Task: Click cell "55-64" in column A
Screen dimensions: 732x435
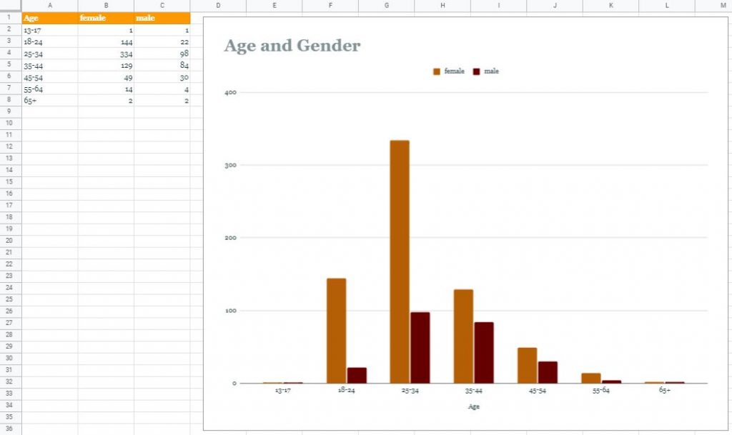Action: pyautogui.click(x=50, y=89)
